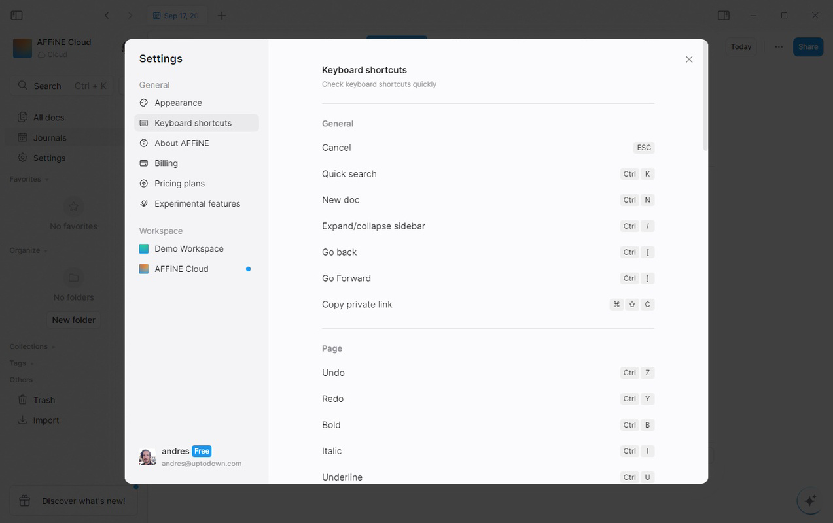Collapse the Others section

[21, 380]
